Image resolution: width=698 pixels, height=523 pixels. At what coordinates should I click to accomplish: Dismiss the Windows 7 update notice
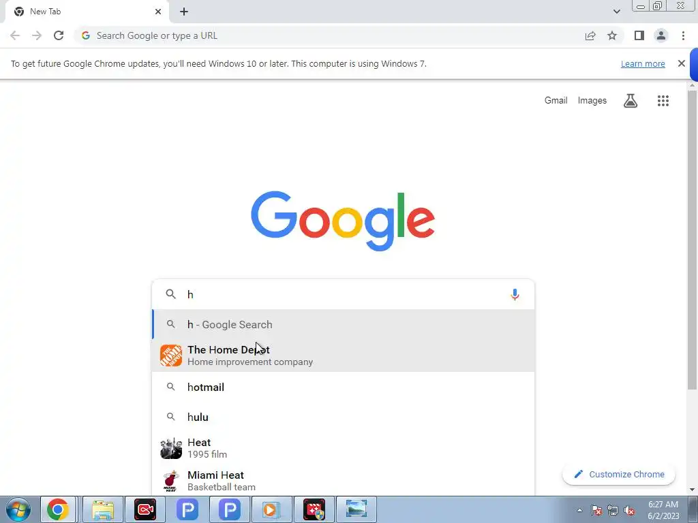point(682,63)
